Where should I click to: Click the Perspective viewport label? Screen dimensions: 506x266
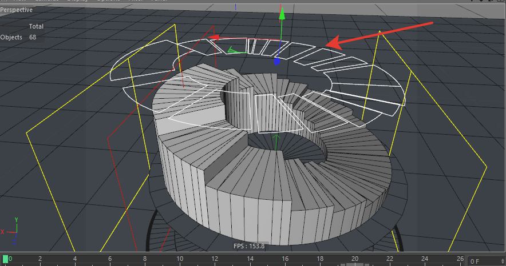coord(16,10)
